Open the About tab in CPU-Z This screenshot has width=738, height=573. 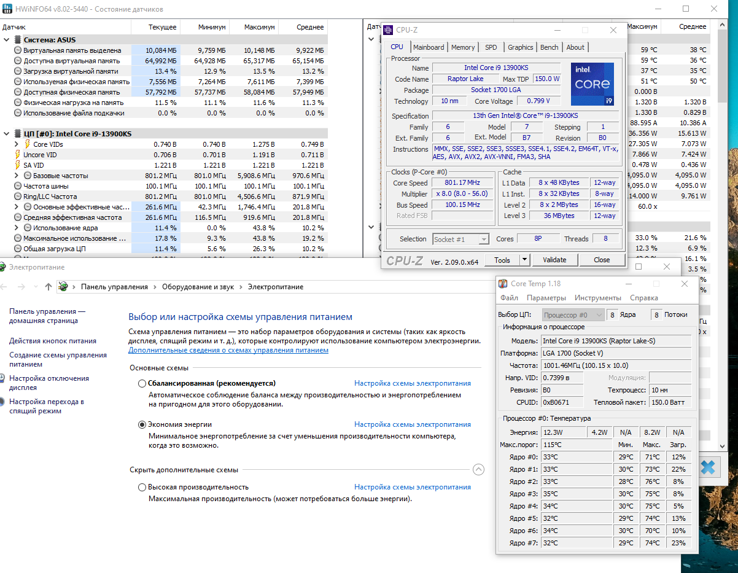[x=575, y=47]
